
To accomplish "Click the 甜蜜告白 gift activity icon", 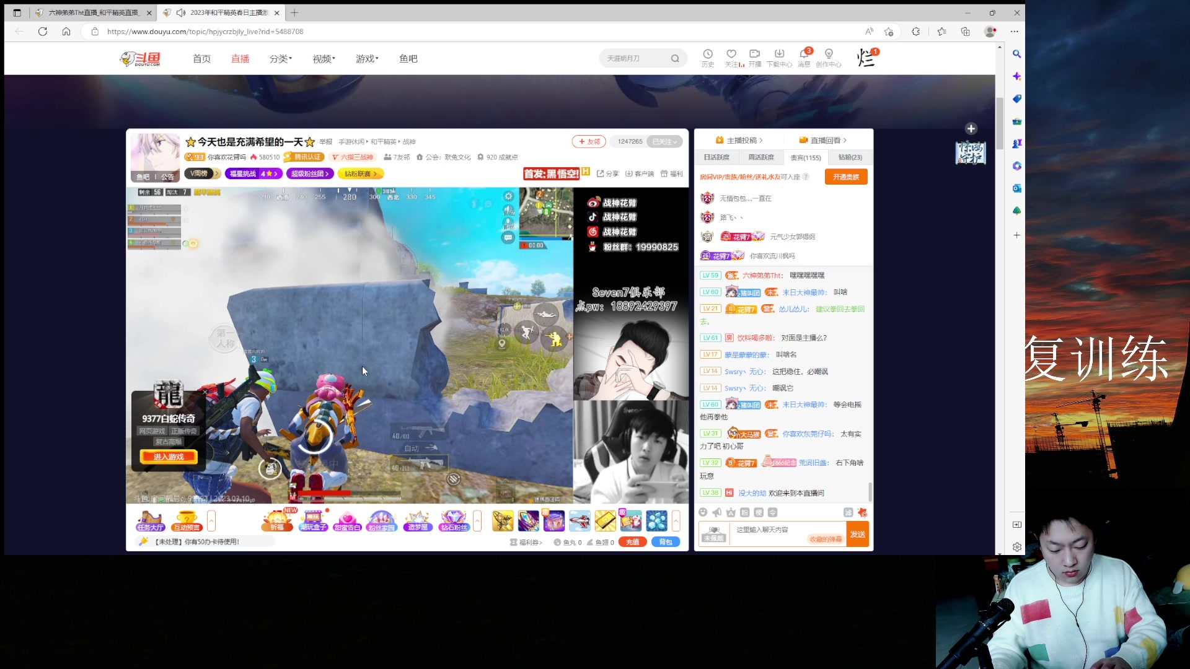I will tap(347, 521).
